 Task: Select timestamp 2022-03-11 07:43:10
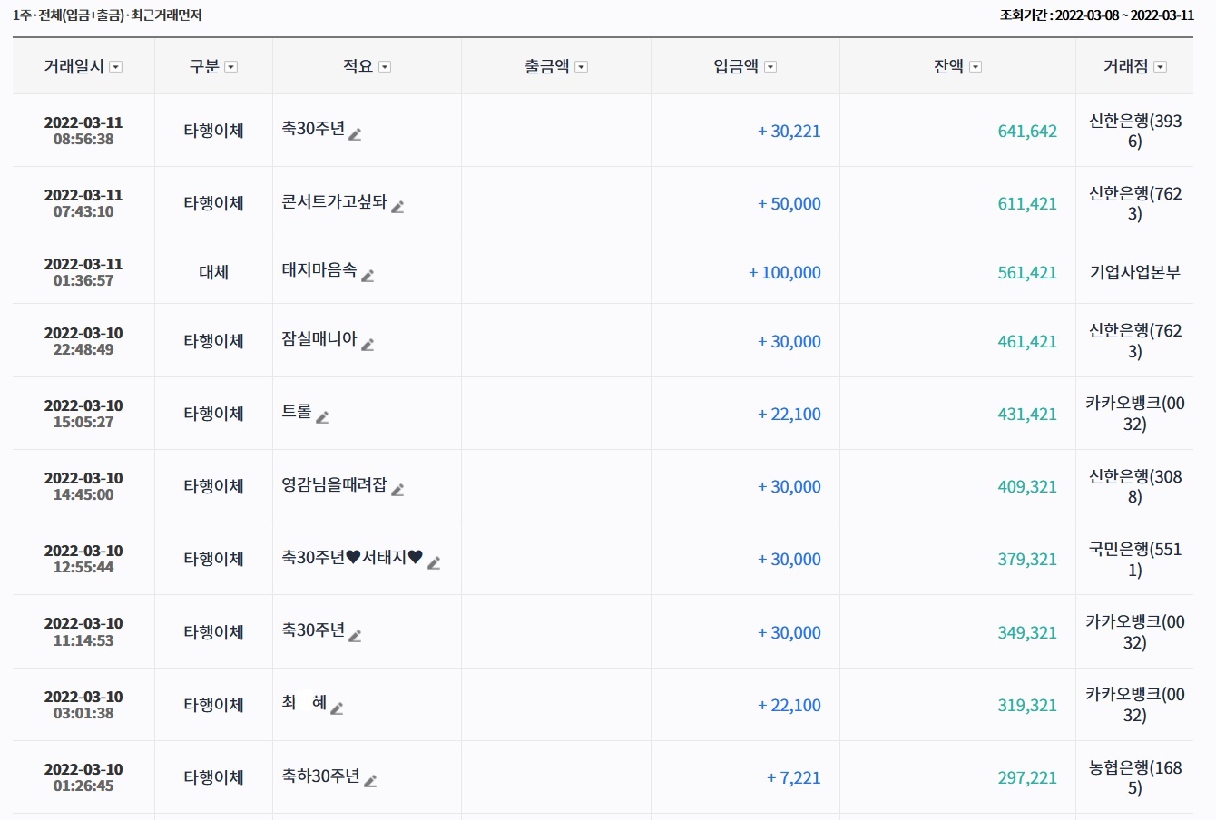click(83, 203)
